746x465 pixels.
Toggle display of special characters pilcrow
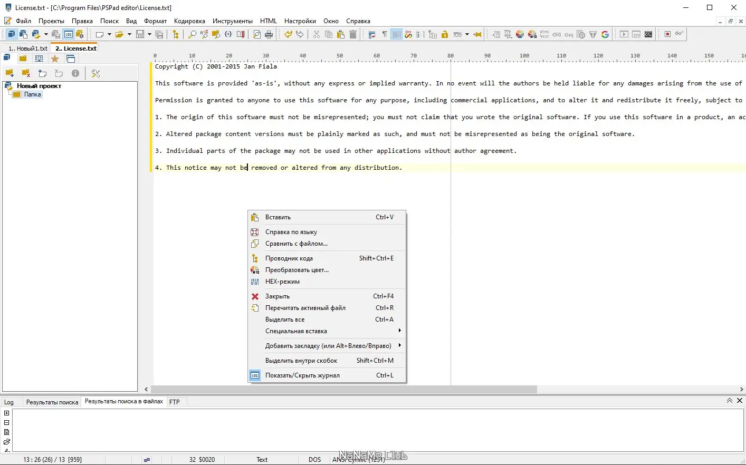click(x=385, y=34)
